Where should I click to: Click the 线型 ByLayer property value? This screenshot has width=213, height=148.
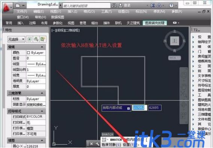tap(36, 64)
